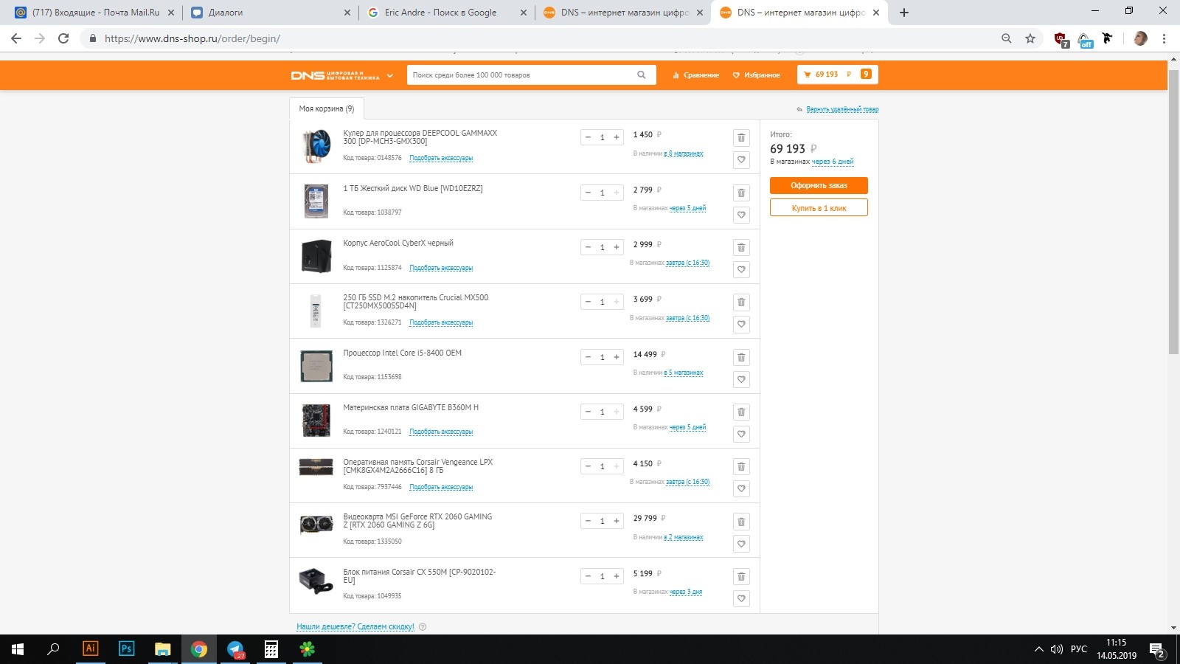Open product title Материнская плата GIGABYTE B360M H

pyautogui.click(x=411, y=407)
